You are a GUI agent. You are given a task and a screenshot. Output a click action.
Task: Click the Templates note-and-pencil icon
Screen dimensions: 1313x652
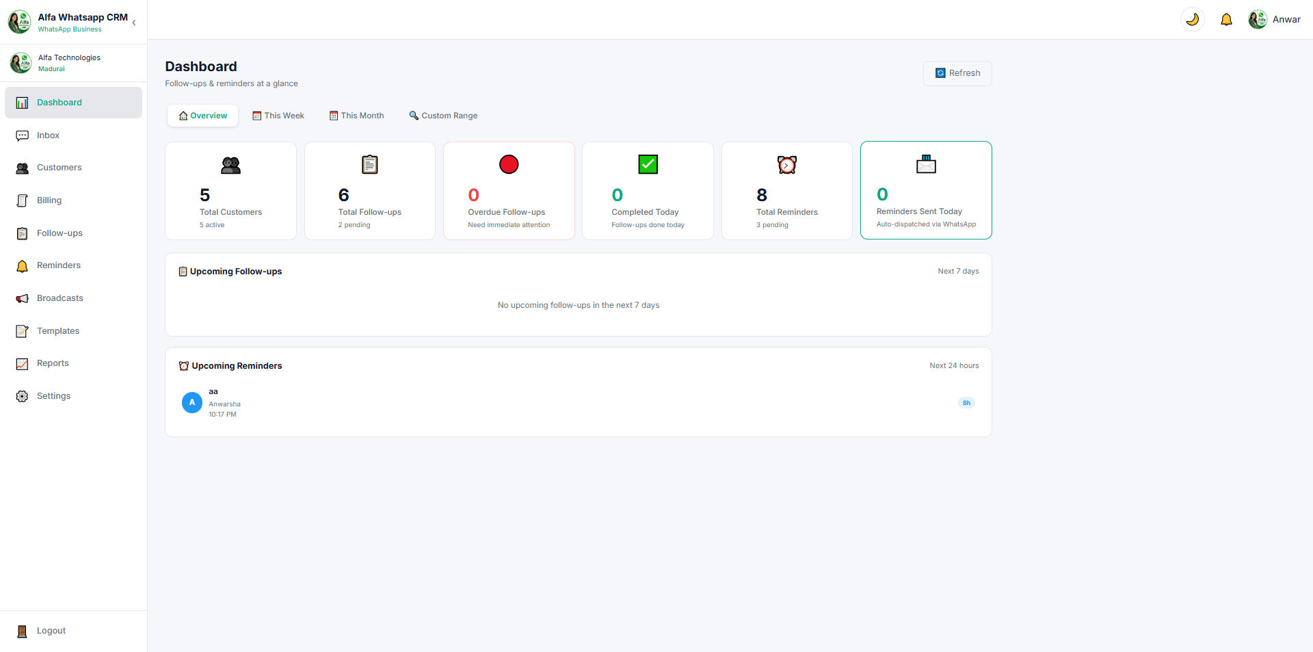[x=22, y=331]
